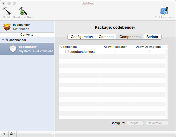This screenshot has height=137, width=176.
Task: Click the Package: codebender heading
Action: coord(115,27)
